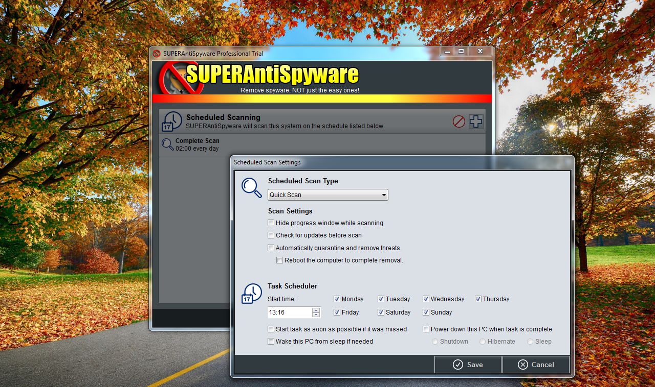Decrease start time with down arrow
Image resolution: width=655 pixels, height=387 pixels.
tap(316, 315)
